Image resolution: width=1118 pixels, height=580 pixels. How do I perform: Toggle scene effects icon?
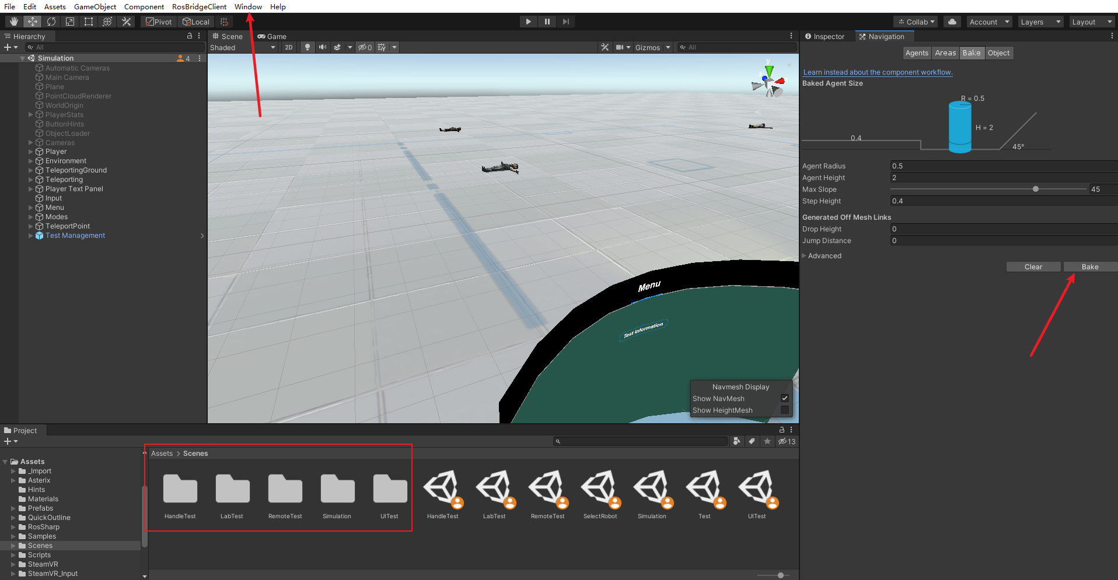337,47
